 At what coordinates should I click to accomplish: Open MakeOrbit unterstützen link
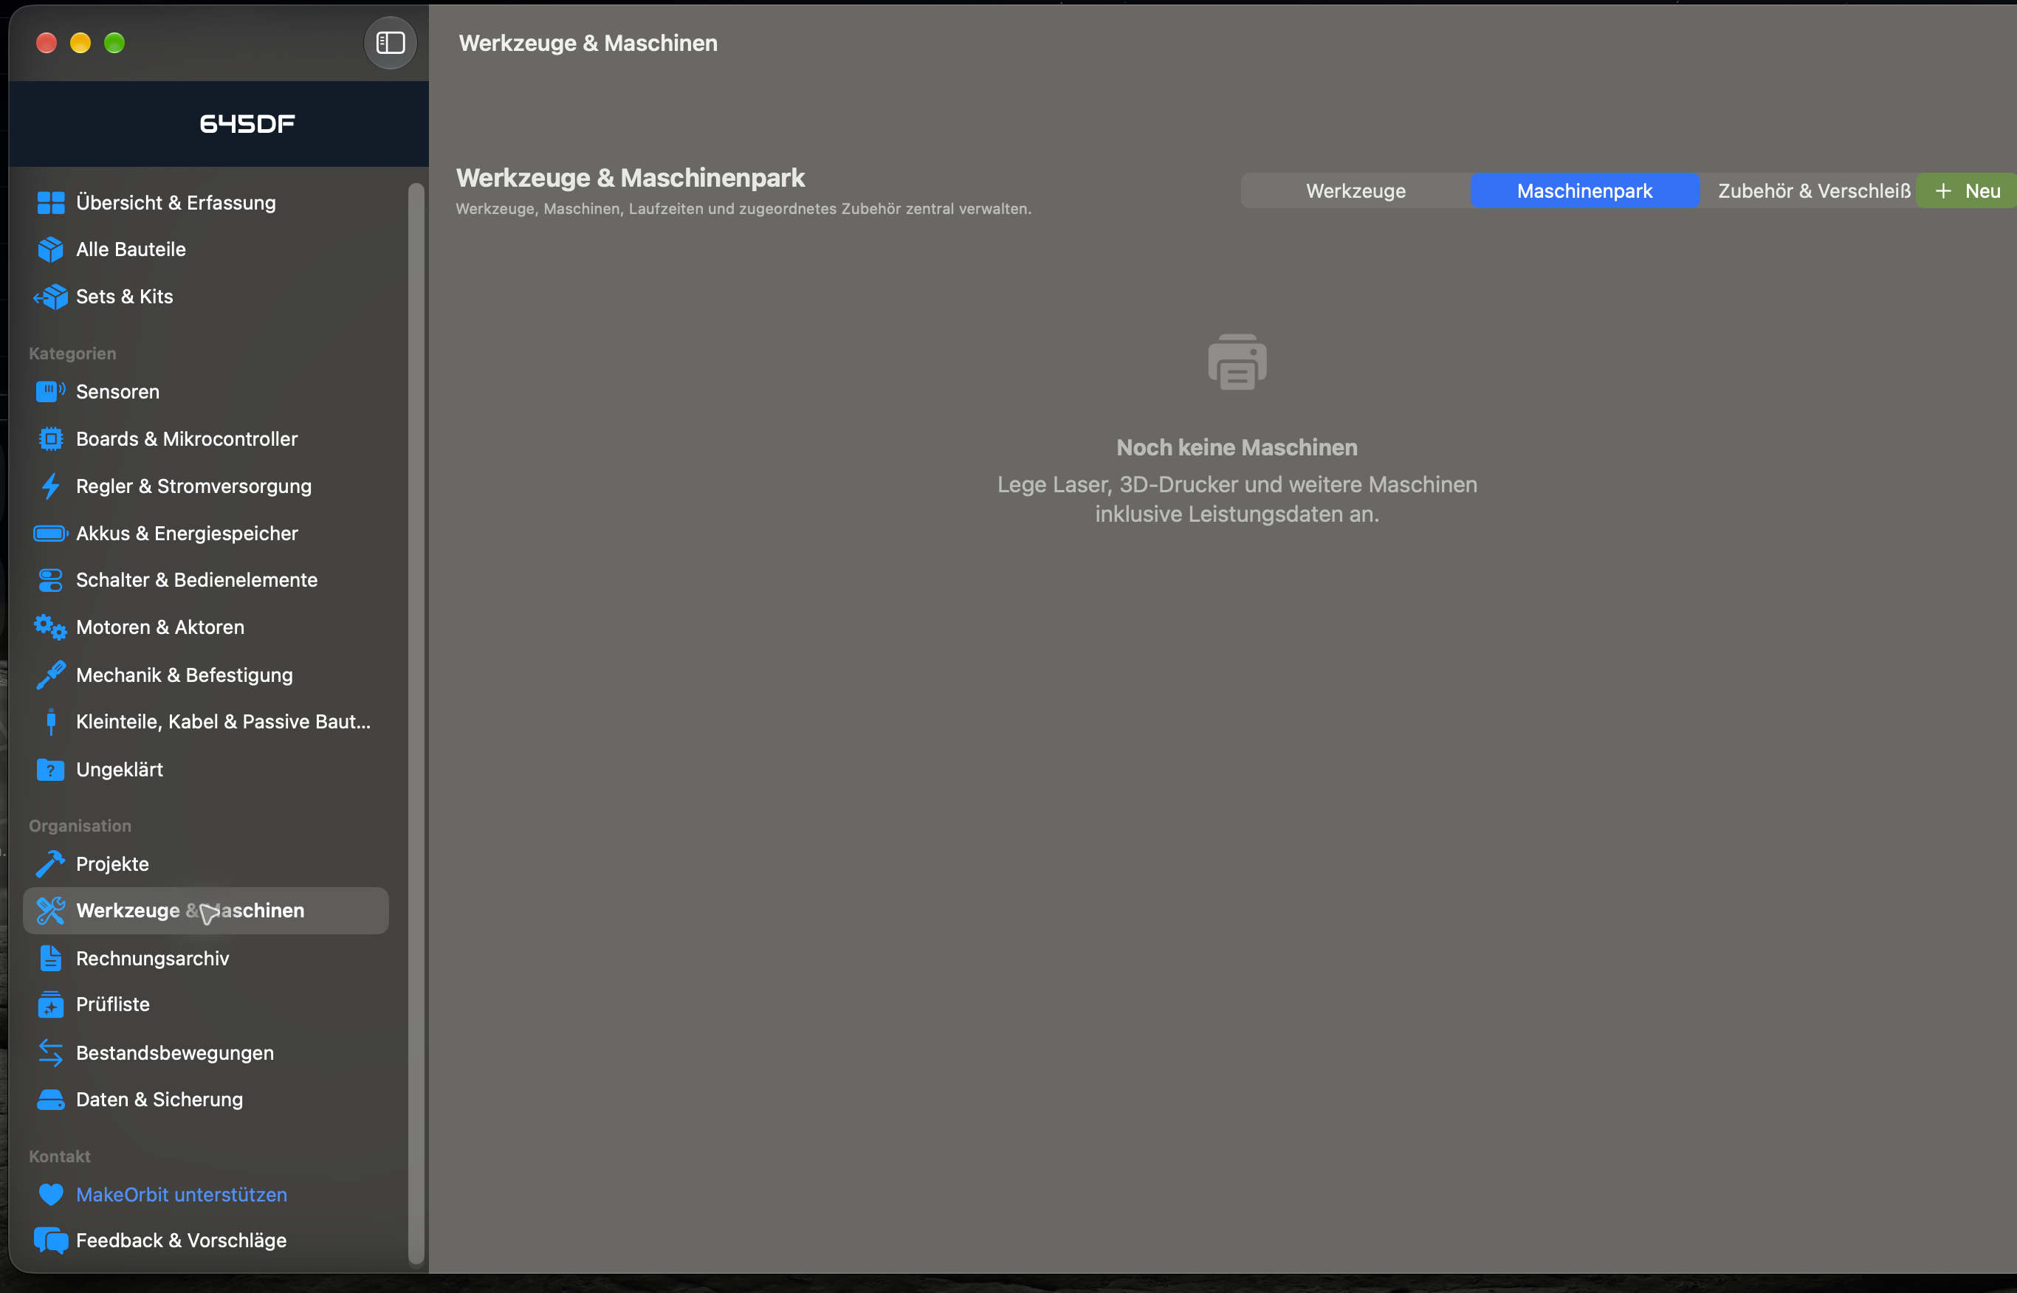(x=182, y=1194)
